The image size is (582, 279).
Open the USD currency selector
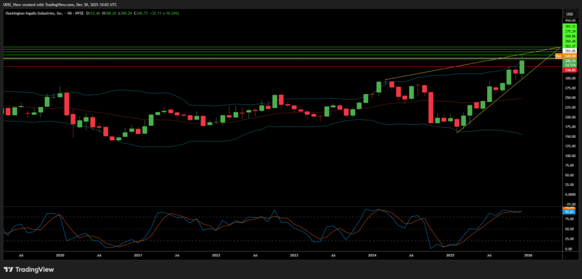(568, 13)
